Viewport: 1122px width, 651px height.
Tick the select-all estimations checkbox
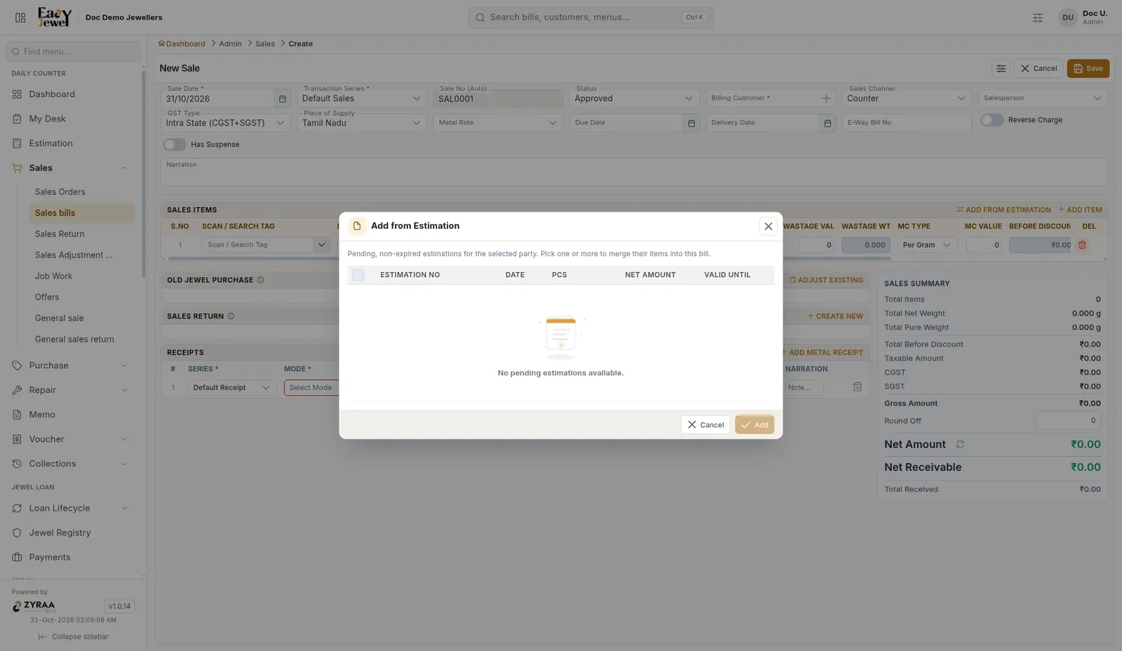pos(358,275)
